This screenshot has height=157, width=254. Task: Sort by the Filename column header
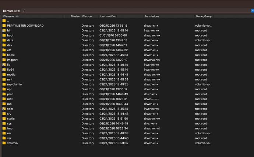coord(33,16)
